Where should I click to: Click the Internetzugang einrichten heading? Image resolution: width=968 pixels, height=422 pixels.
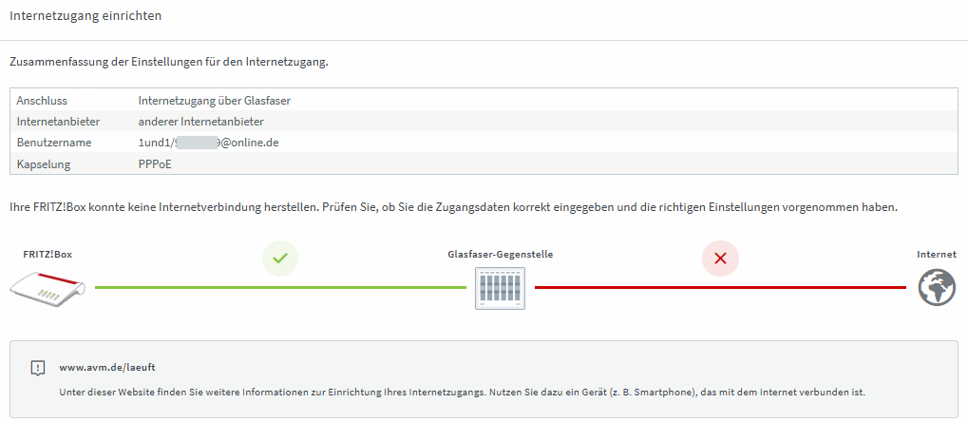click(85, 17)
